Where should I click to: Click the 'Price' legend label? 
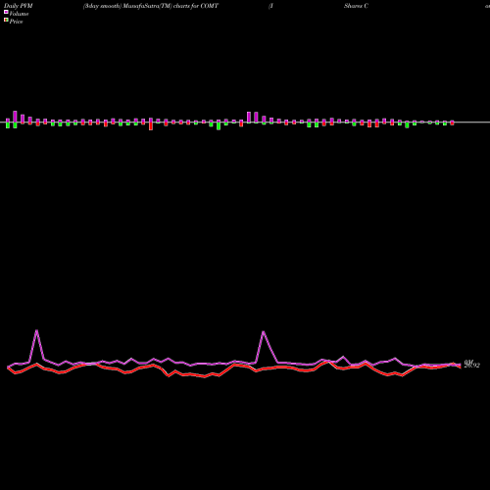coord(16,22)
